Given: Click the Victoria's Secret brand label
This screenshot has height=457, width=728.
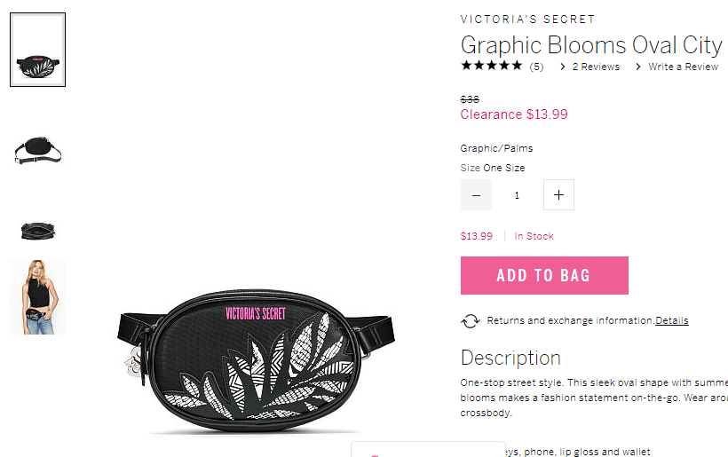Looking at the screenshot, I should pyautogui.click(x=527, y=19).
